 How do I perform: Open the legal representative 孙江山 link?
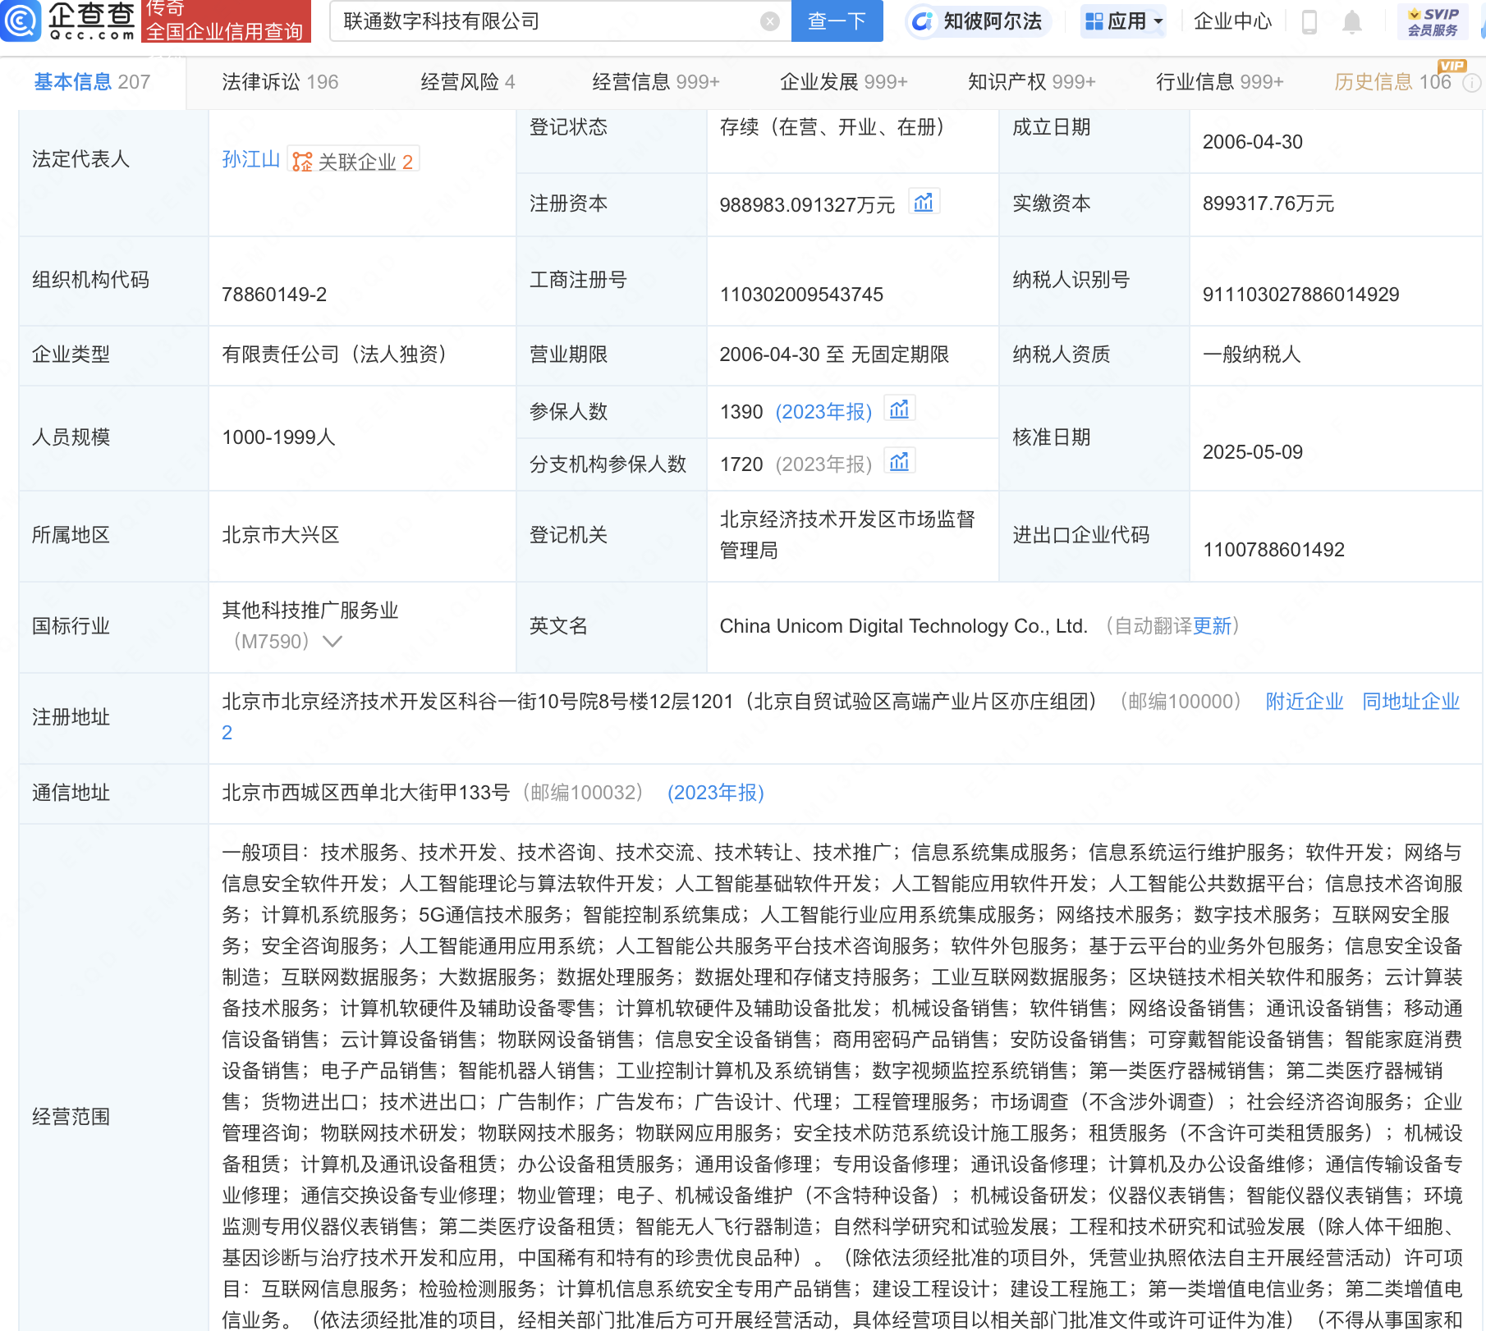point(251,159)
